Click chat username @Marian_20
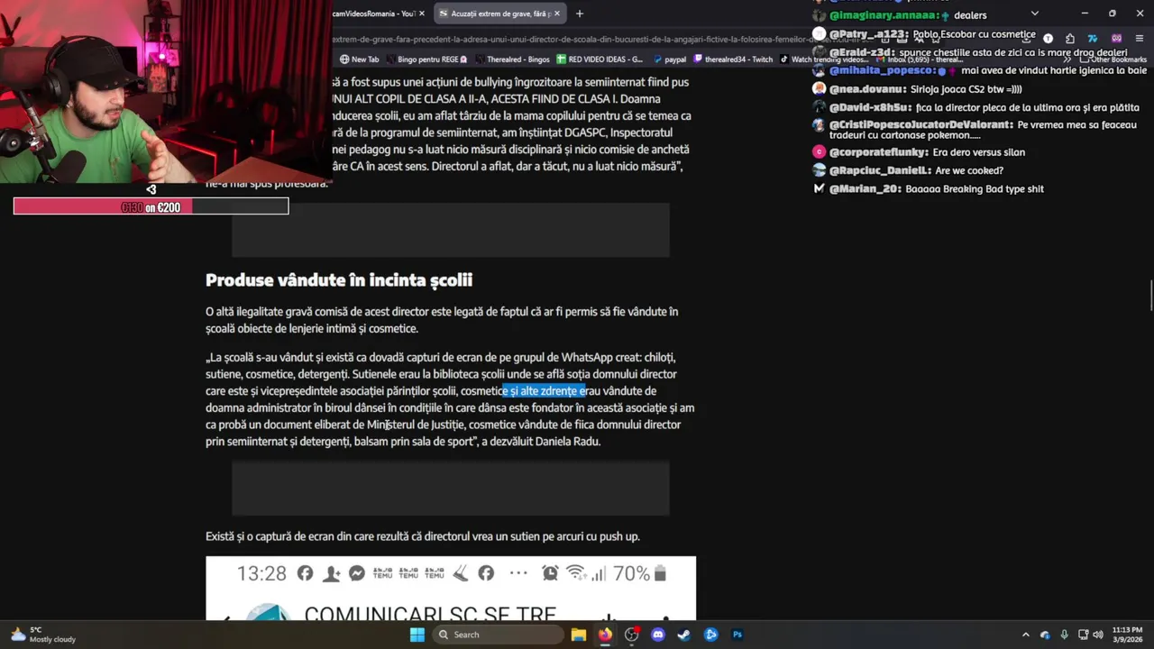 coord(865,188)
